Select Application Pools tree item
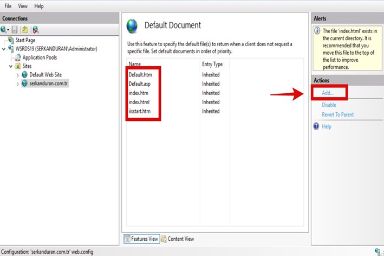 pyautogui.click(x=40, y=57)
